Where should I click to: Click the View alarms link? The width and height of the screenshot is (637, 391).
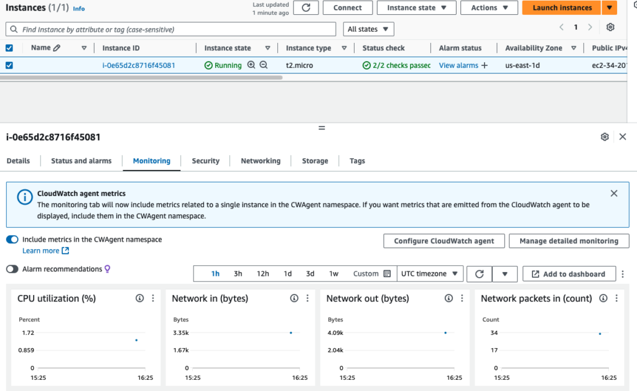(458, 65)
